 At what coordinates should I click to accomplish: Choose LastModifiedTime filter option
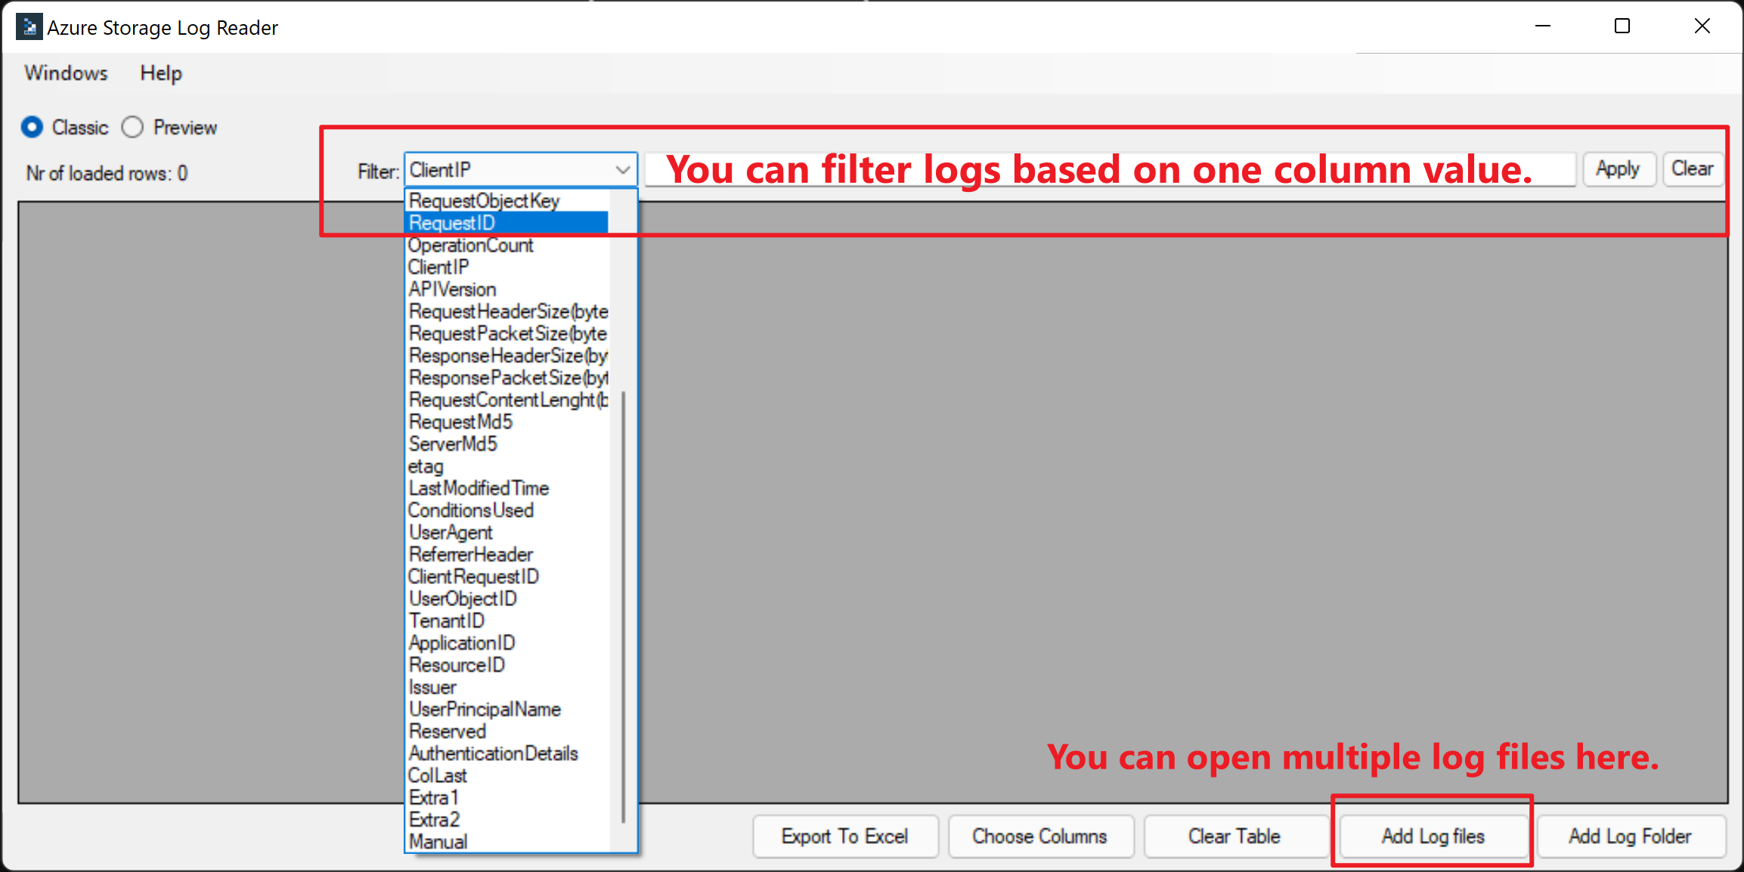[479, 488]
